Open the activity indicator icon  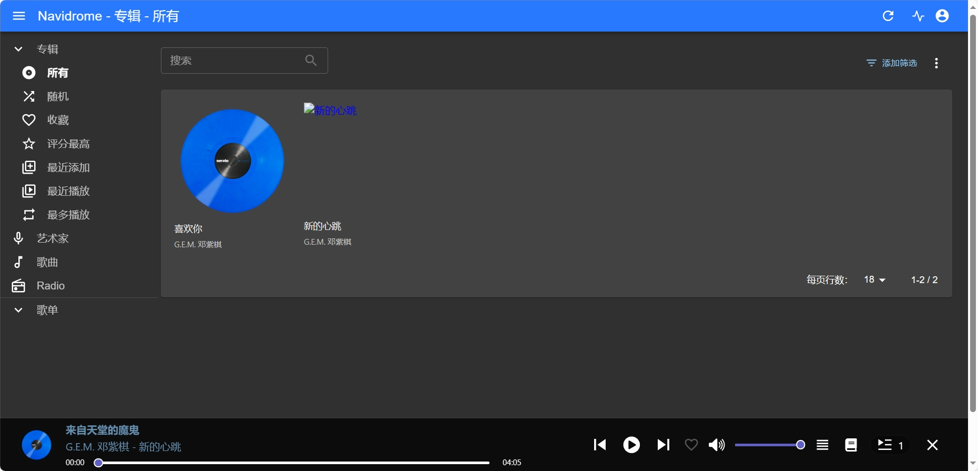pos(918,16)
